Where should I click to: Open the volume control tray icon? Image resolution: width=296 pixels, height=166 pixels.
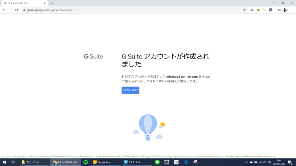coord(265,162)
